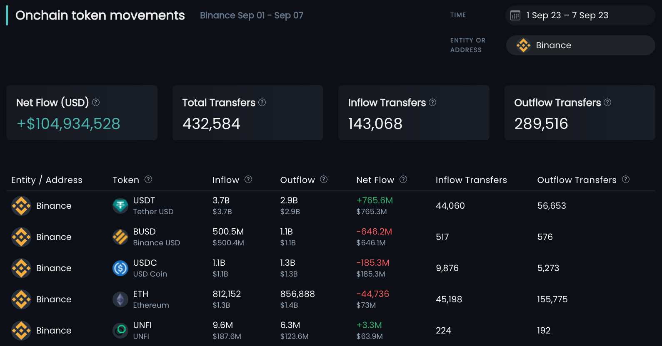Open help icon next to Net Flow (USD)

click(x=96, y=102)
